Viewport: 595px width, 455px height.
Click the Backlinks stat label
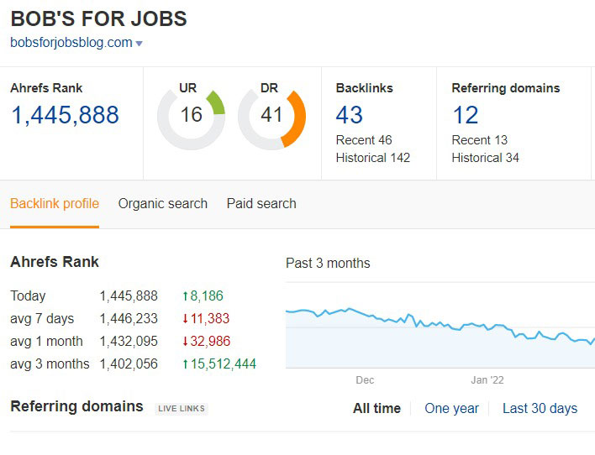pos(364,88)
